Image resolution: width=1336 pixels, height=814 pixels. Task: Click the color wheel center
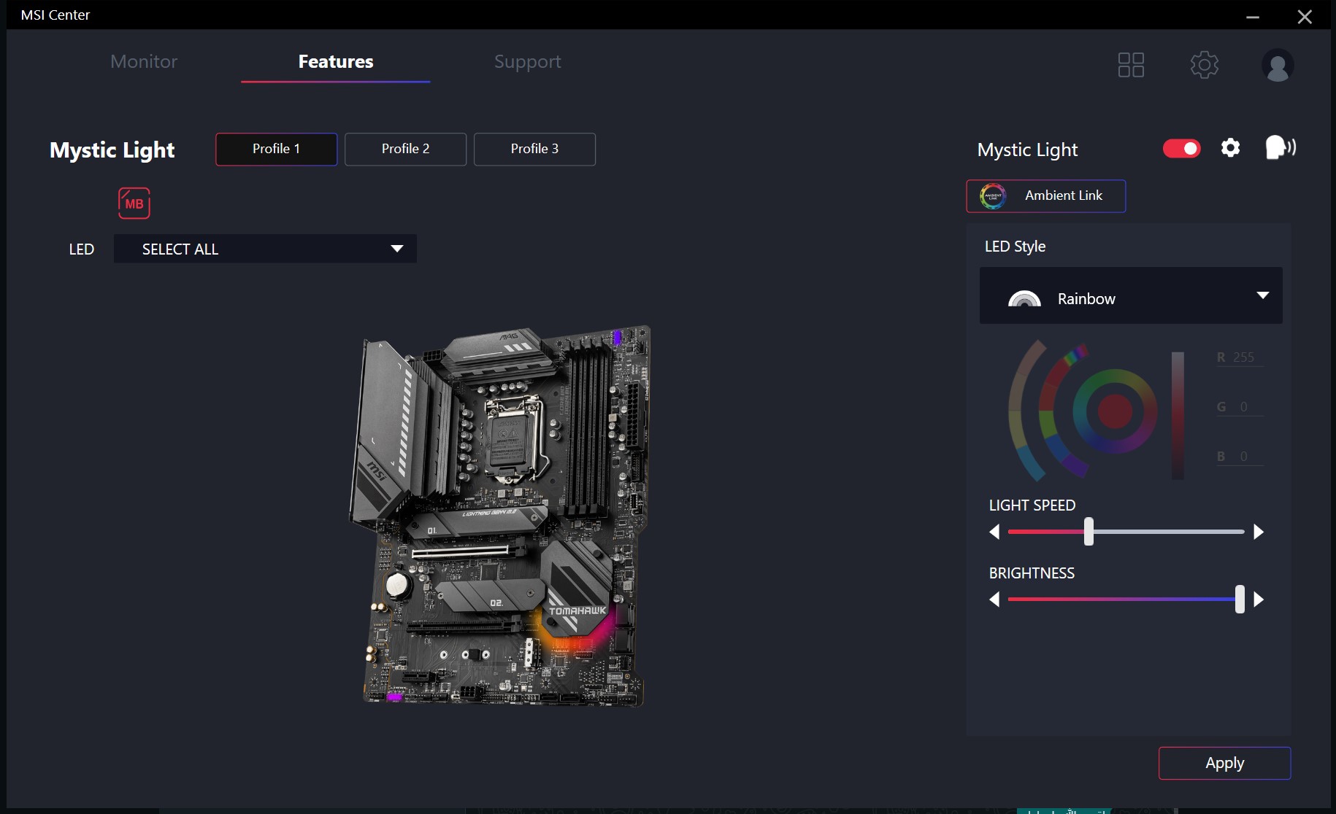coord(1115,411)
